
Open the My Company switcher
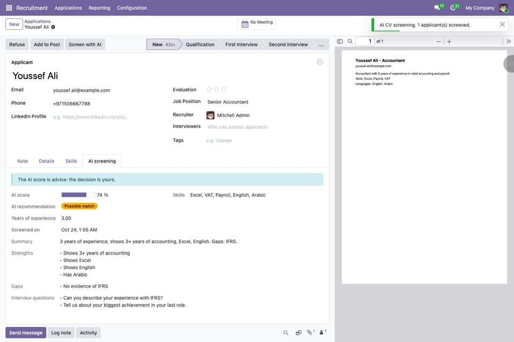(x=480, y=8)
